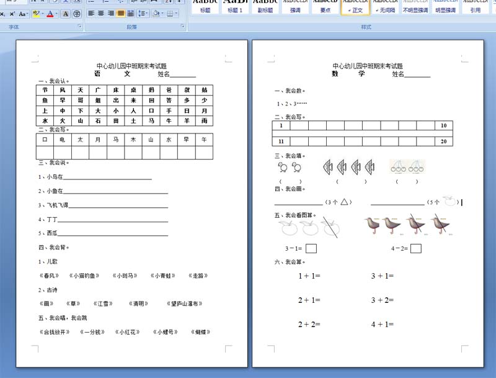The height and width of the screenshot is (378, 496).
Task: Align text to the left
Action: (91, 13)
